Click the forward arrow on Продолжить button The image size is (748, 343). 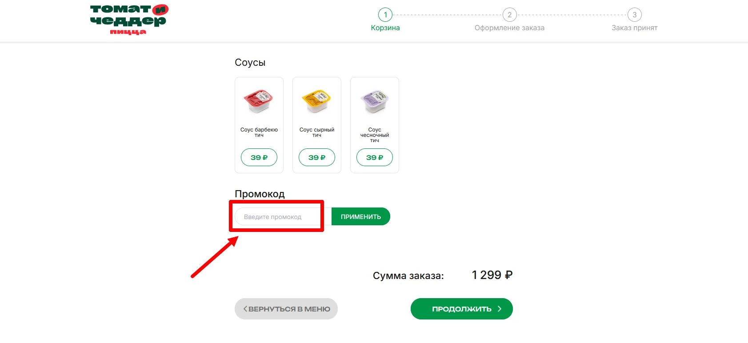(x=500, y=308)
